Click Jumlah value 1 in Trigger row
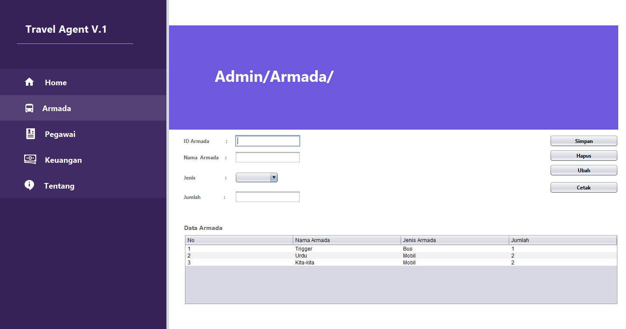626x329 pixels. click(563, 249)
